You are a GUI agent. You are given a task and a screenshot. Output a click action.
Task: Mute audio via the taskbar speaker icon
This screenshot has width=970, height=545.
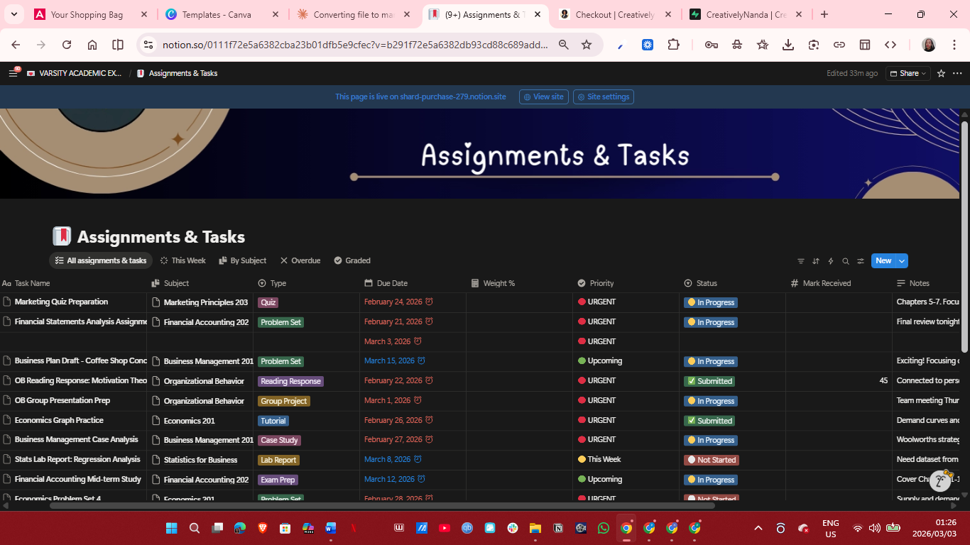(875, 528)
